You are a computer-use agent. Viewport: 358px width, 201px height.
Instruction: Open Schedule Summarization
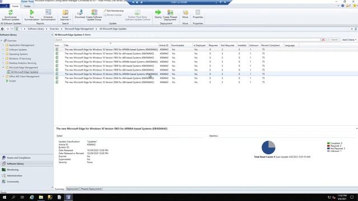48,15
